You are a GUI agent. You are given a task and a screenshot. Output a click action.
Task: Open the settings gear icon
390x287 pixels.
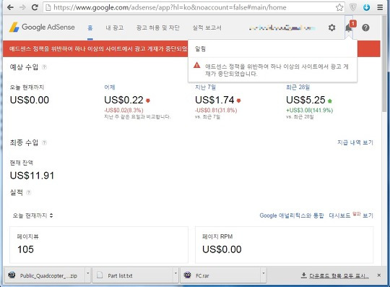coord(331,27)
